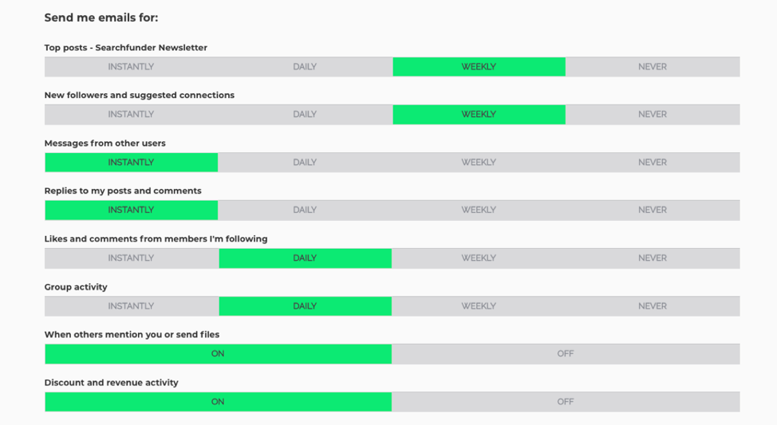The image size is (777, 425).
Task: Set Top posts newsletter to Instantly
Action: 131,67
